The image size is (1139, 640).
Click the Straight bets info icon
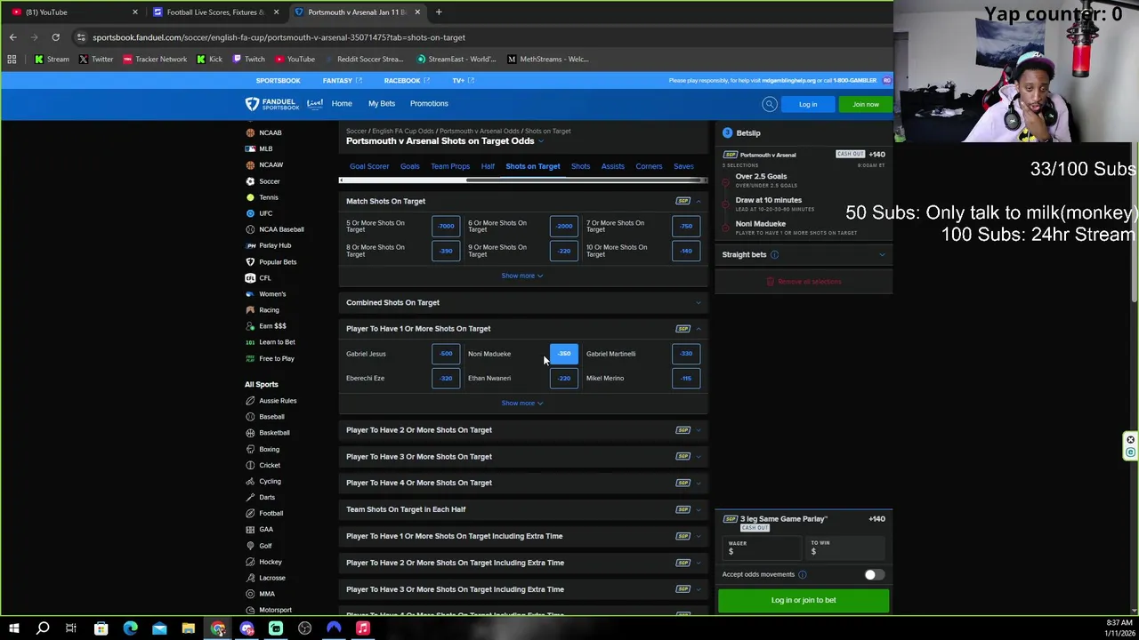(774, 255)
